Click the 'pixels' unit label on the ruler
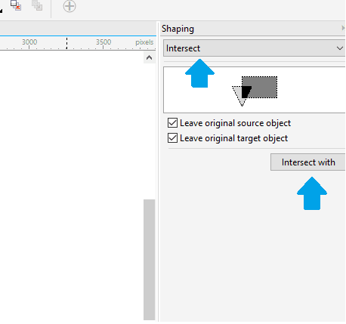This screenshot has width=346, height=324. coord(144,42)
